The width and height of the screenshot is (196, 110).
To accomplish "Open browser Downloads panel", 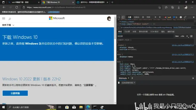I will [179, 7].
